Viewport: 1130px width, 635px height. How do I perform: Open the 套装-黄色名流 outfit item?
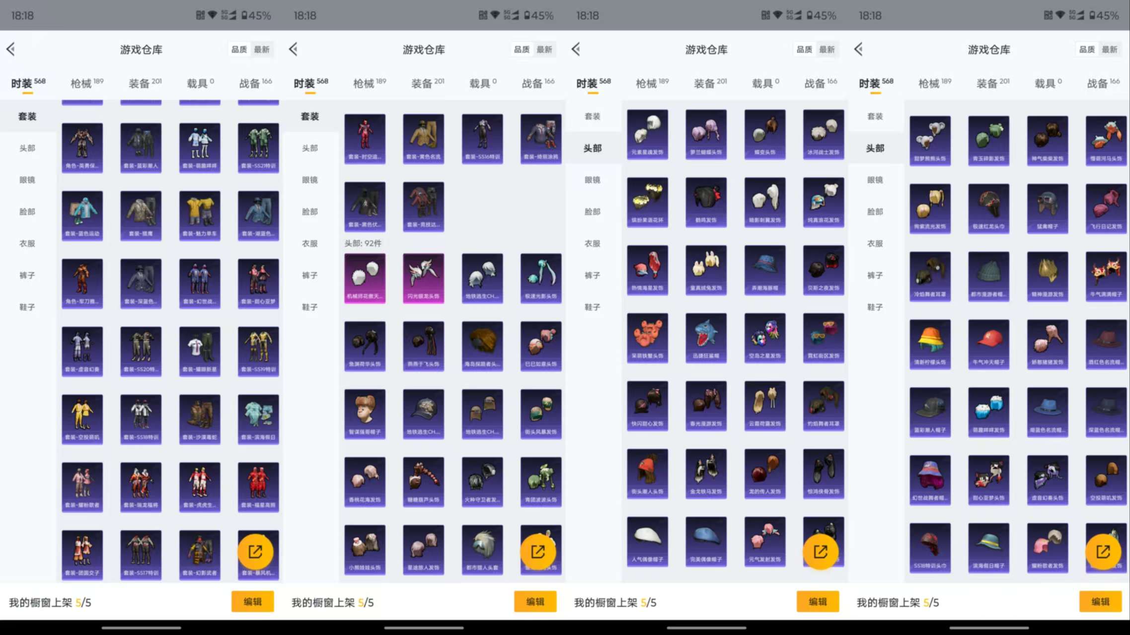(x=424, y=139)
